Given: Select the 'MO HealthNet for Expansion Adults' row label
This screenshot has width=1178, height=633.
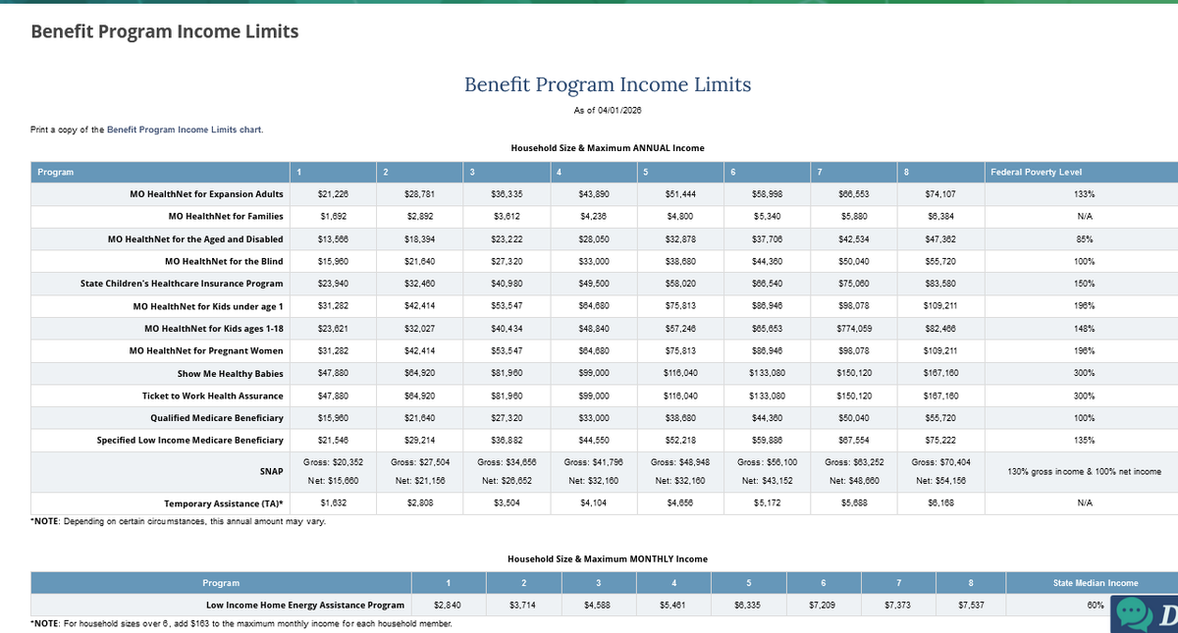Looking at the screenshot, I should tap(206, 194).
